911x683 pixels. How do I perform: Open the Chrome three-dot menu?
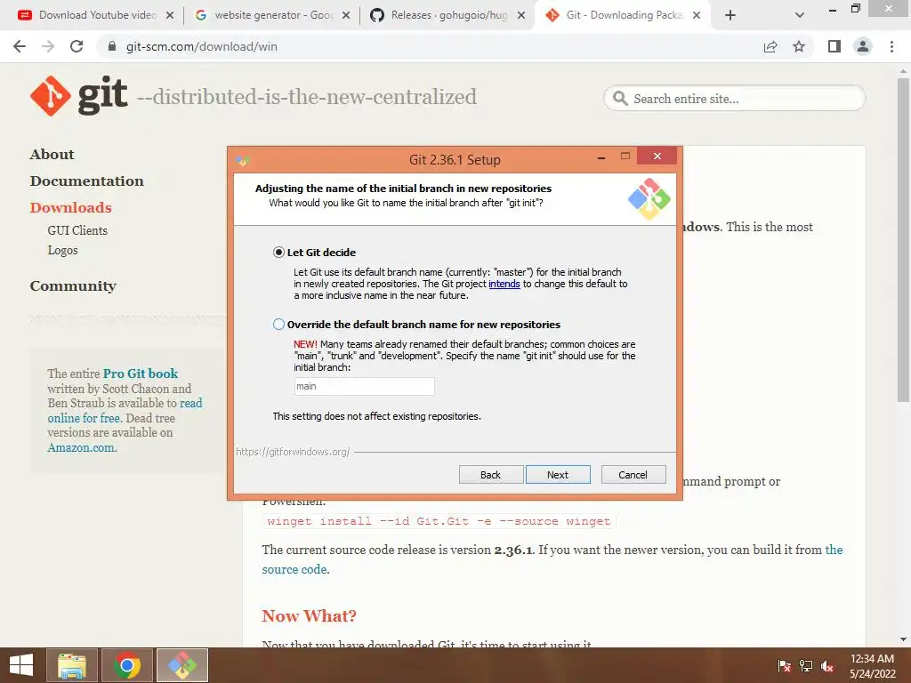point(891,46)
